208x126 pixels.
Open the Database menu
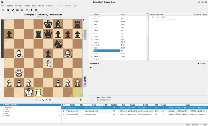(x=50, y=6)
